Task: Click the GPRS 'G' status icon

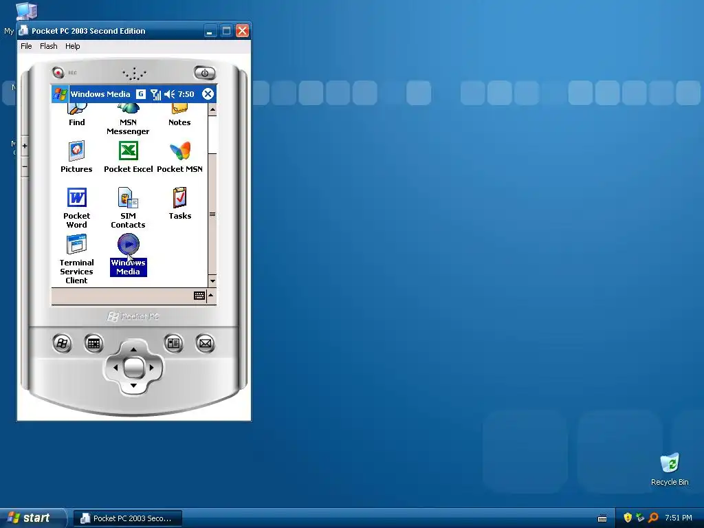Action: click(140, 93)
